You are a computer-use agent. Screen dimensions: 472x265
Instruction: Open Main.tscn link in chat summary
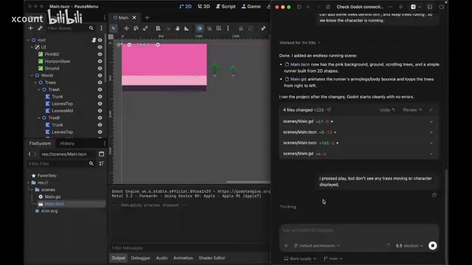pyautogui.click(x=300, y=64)
